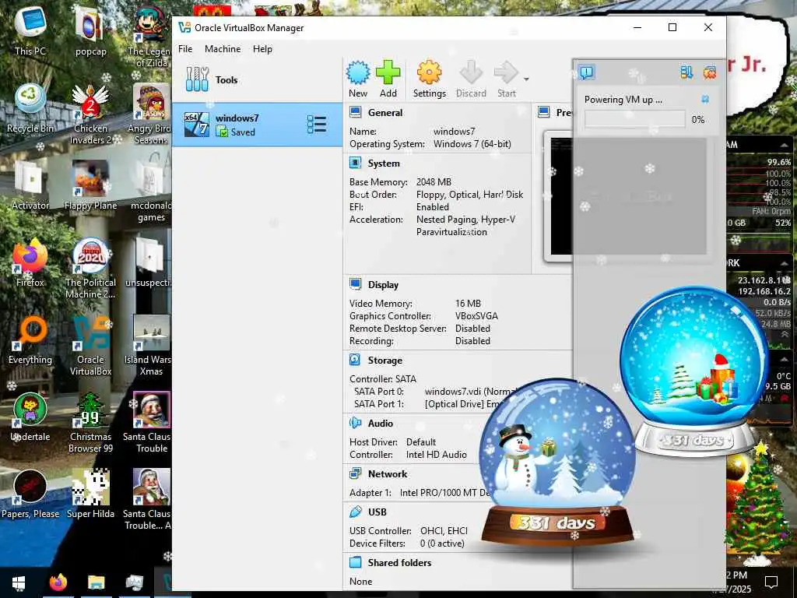Select the Papers, Please desktop shortcut
The height and width of the screenshot is (598, 797).
pos(30,494)
